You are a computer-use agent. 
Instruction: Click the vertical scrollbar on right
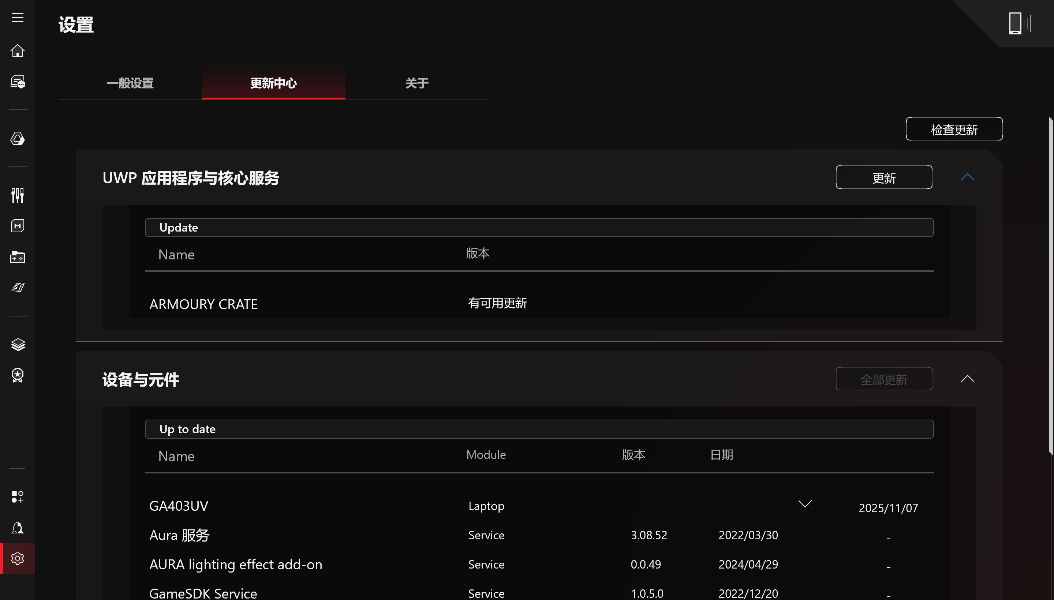click(x=1051, y=284)
